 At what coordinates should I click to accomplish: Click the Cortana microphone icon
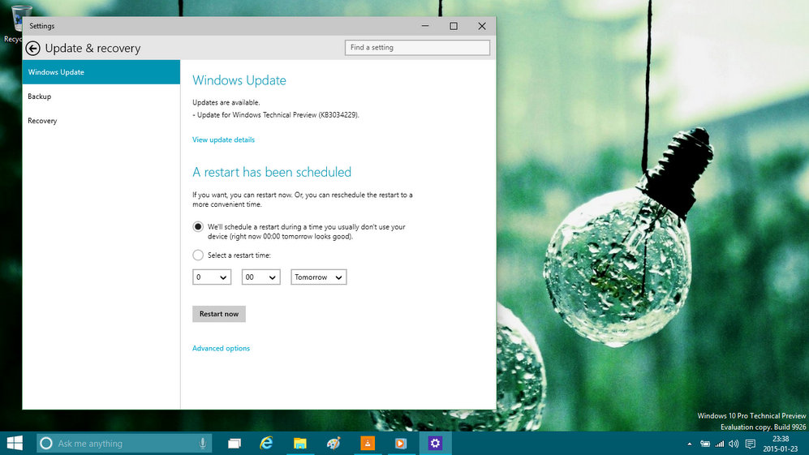pos(202,444)
